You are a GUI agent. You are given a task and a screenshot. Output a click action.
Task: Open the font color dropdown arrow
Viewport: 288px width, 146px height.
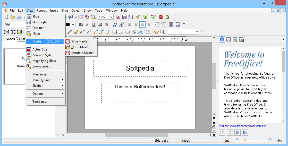pos(73,24)
